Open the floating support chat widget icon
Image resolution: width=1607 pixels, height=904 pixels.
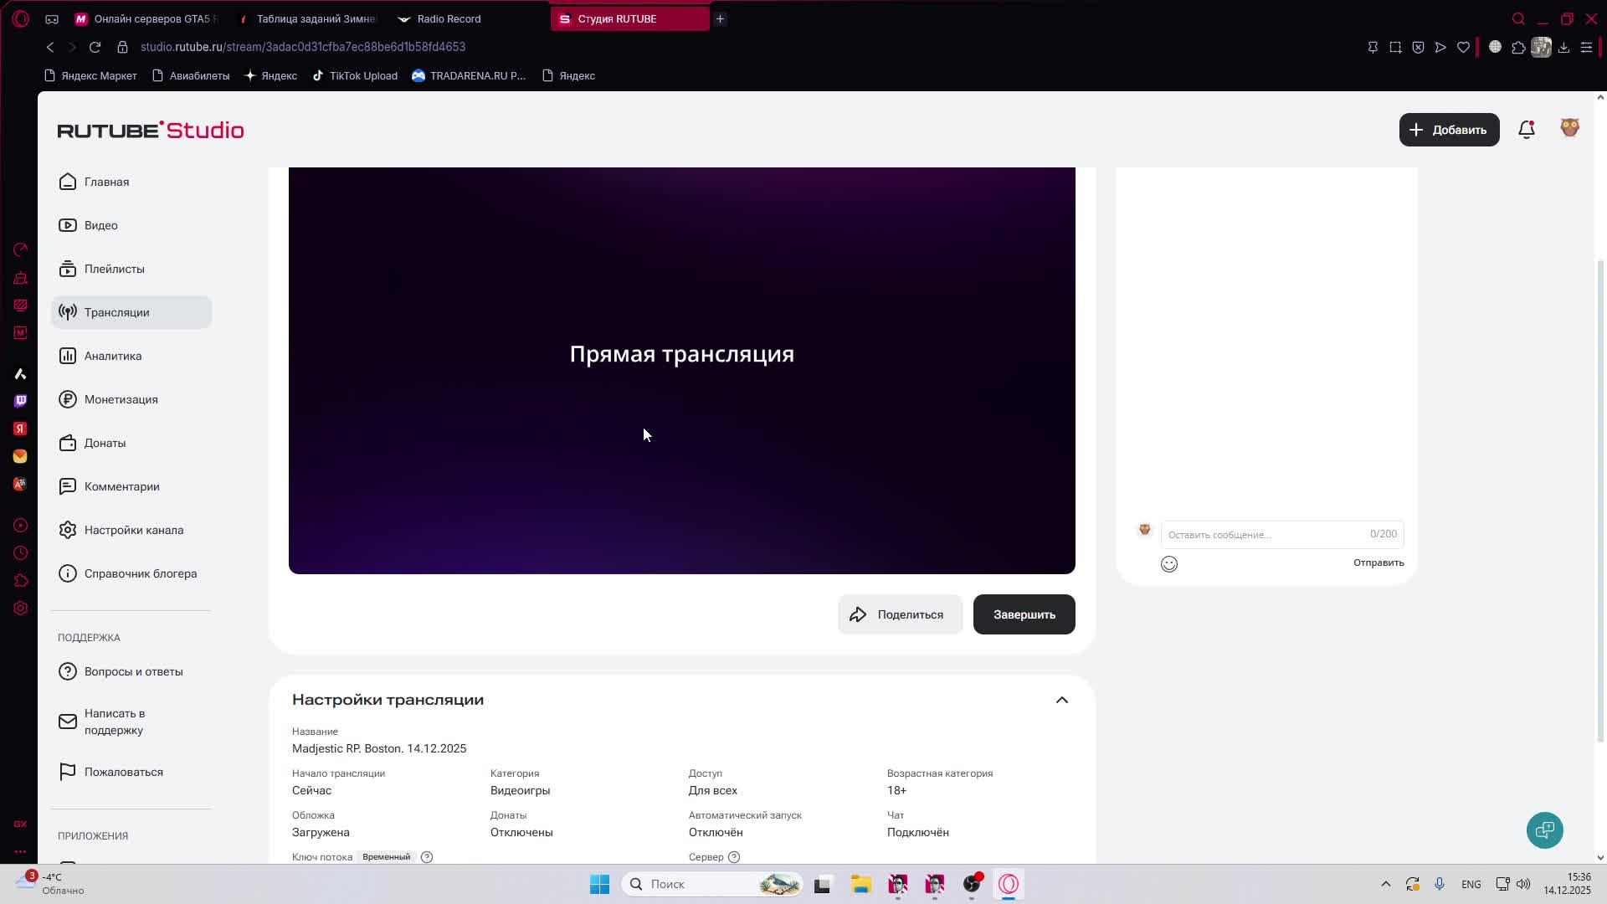pyautogui.click(x=1544, y=830)
